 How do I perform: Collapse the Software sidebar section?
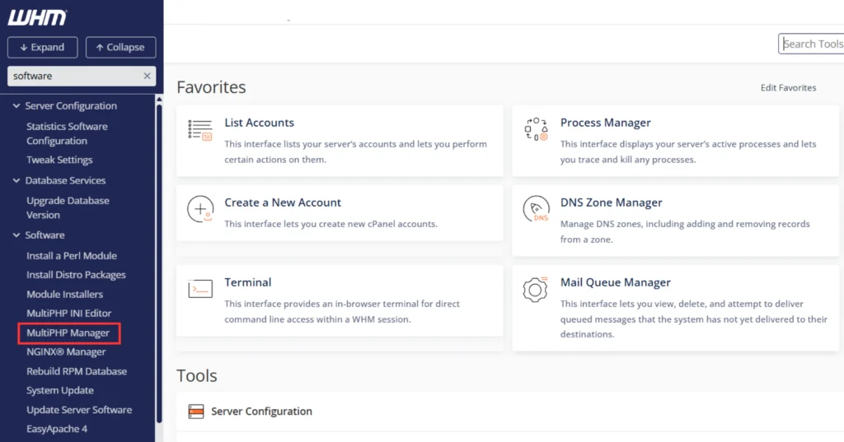click(16, 235)
